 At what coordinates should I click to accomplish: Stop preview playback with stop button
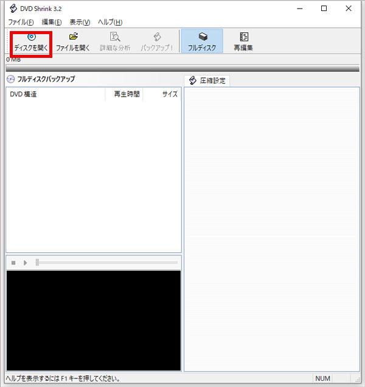coord(13,263)
